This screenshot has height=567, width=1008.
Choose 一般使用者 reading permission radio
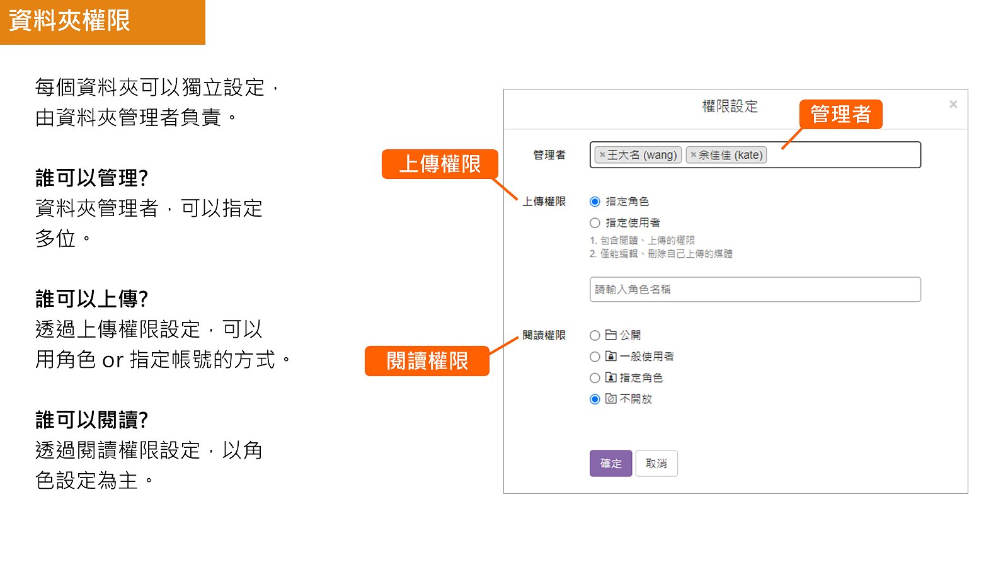click(595, 357)
